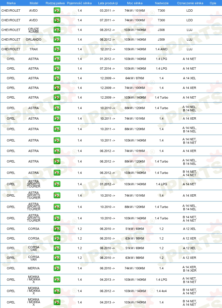The image size is (222, 308).
Task: Click fuel icon for Mokka 04.2013 LPG
Action: 57,279
